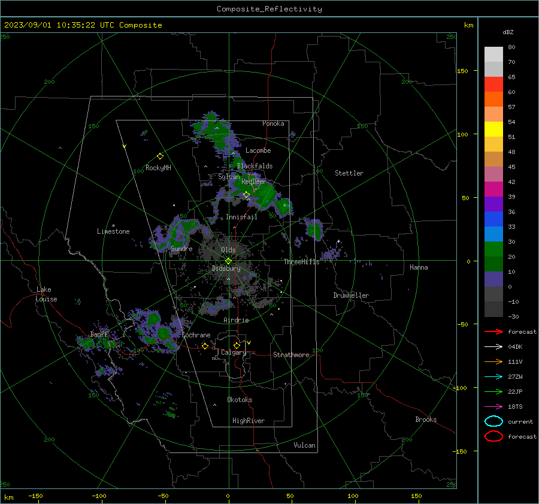Click the Didsbury city label
Image resolution: width=539 pixels, height=504 pixels.
tap(226, 268)
